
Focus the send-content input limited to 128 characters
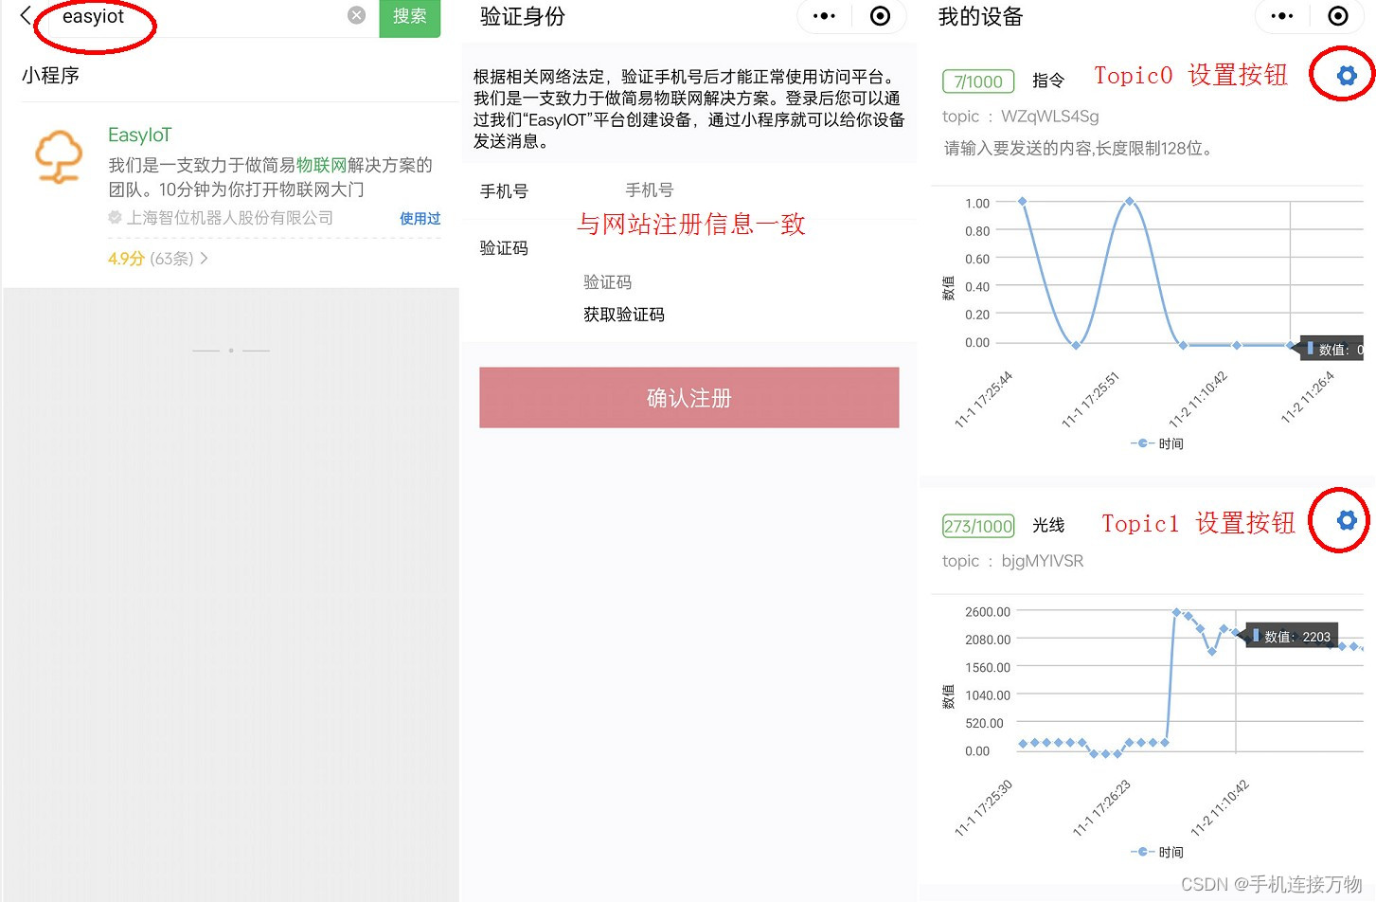click(1080, 149)
